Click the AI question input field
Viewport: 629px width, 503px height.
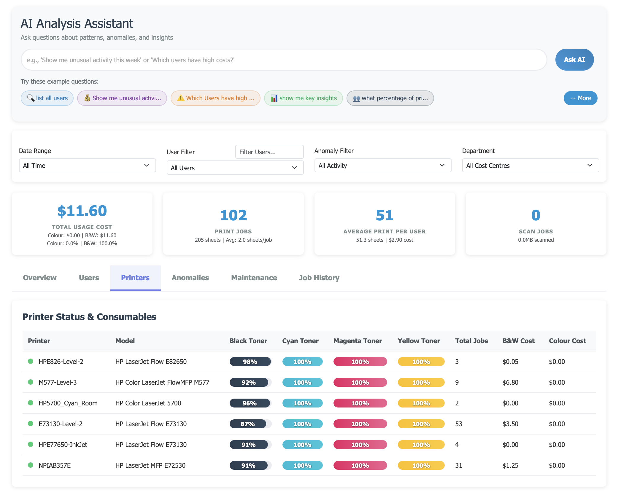(284, 60)
